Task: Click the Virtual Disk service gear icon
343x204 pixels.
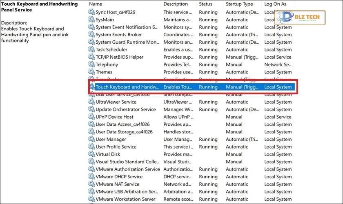Action: [x=91, y=154]
